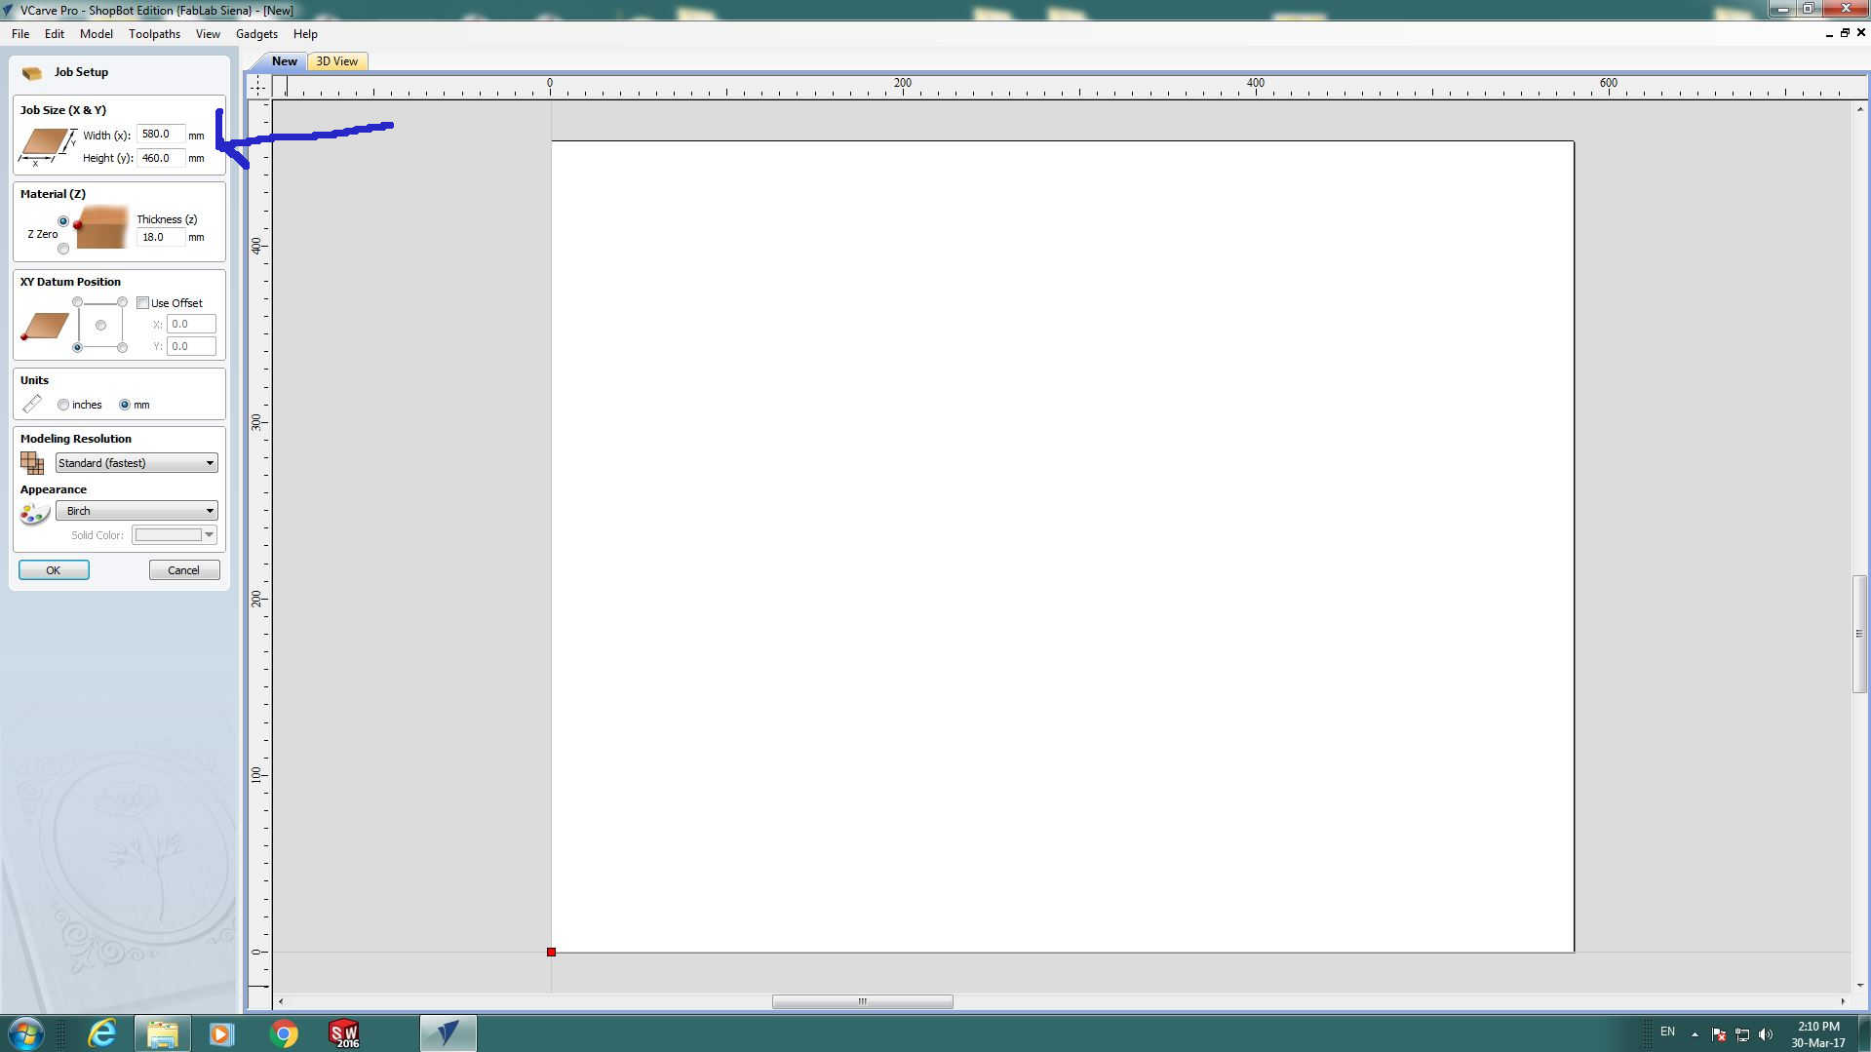Select top-right XY datum position
Screen dimensions: 1871x1052
coord(122,302)
